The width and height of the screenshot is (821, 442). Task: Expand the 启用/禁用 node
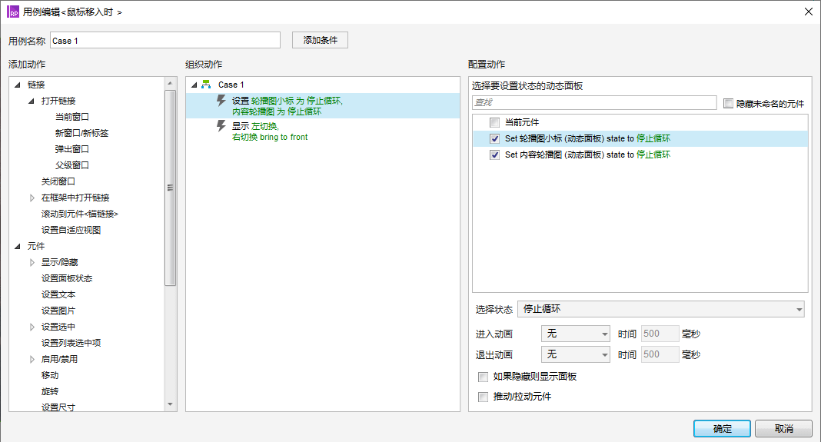(x=32, y=359)
